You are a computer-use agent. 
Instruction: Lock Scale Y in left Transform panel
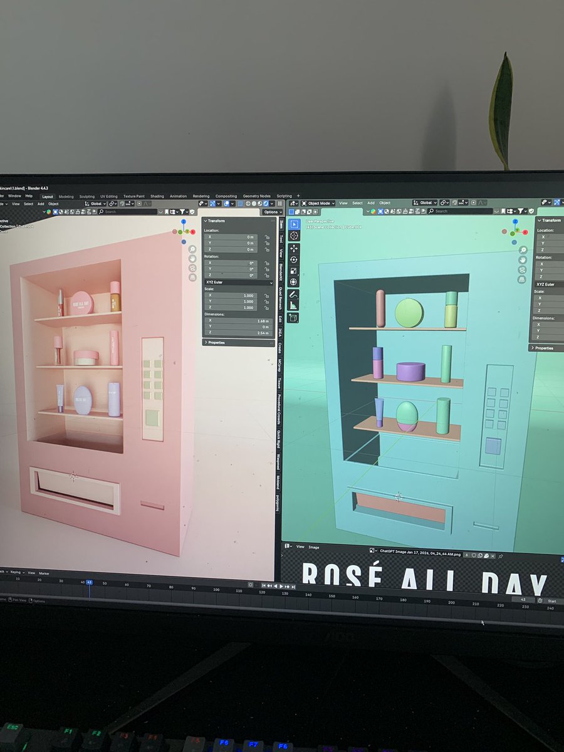267,301
